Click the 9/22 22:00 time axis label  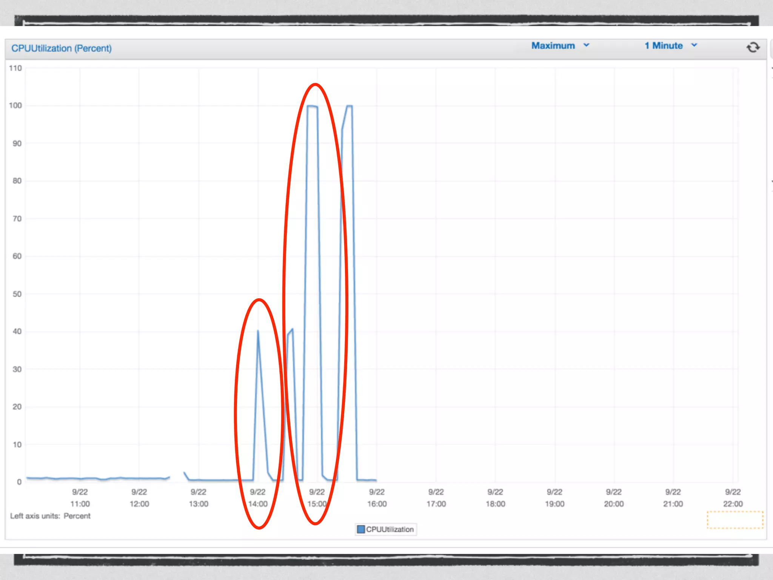(733, 498)
